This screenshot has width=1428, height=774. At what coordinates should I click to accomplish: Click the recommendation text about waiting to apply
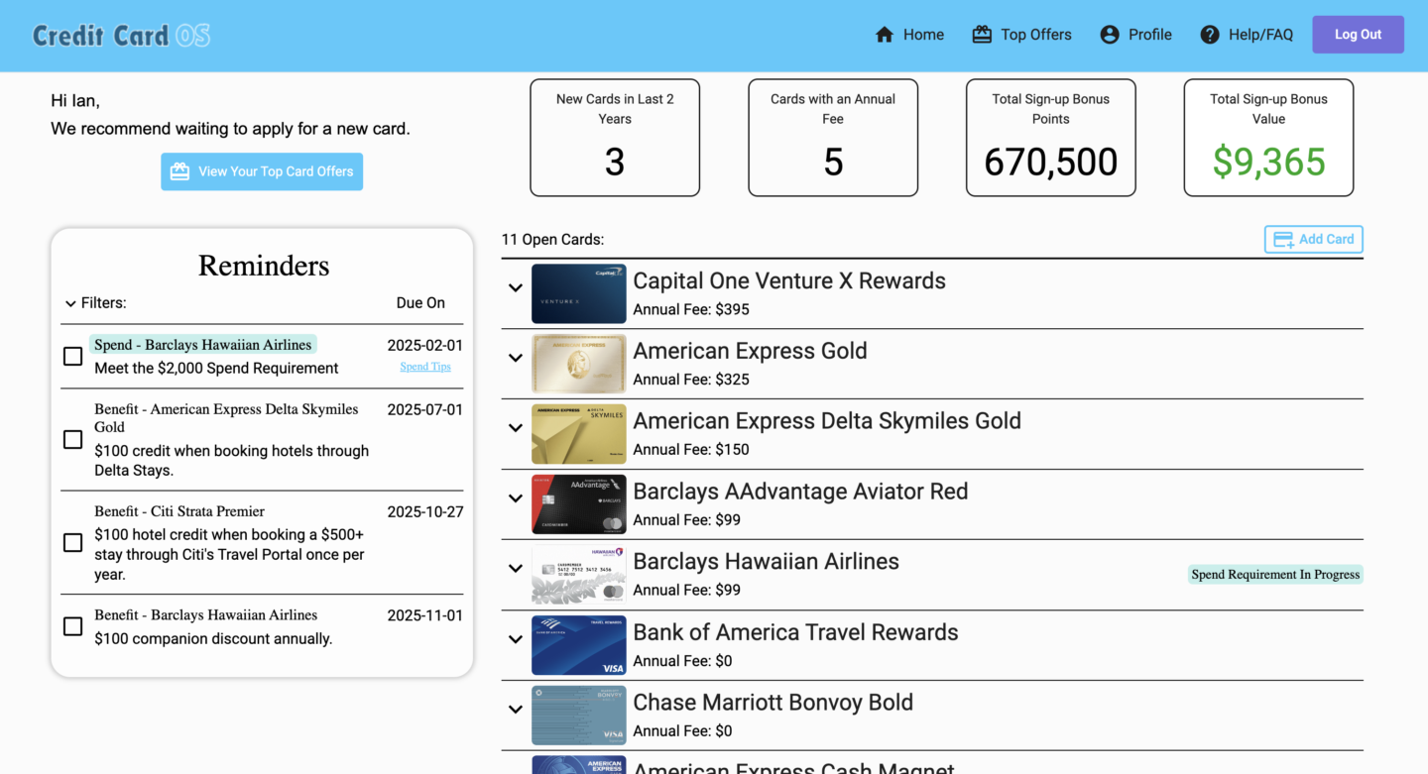[230, 129]
